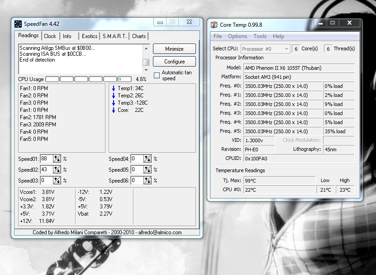This screenshot has width=376, height=275.
Task: Open the Charts tab
Action: (139, 36)
